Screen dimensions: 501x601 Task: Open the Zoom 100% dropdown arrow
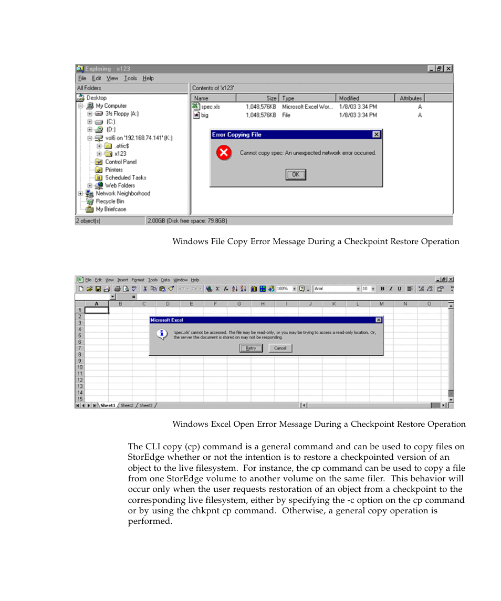tap(294, 289)
